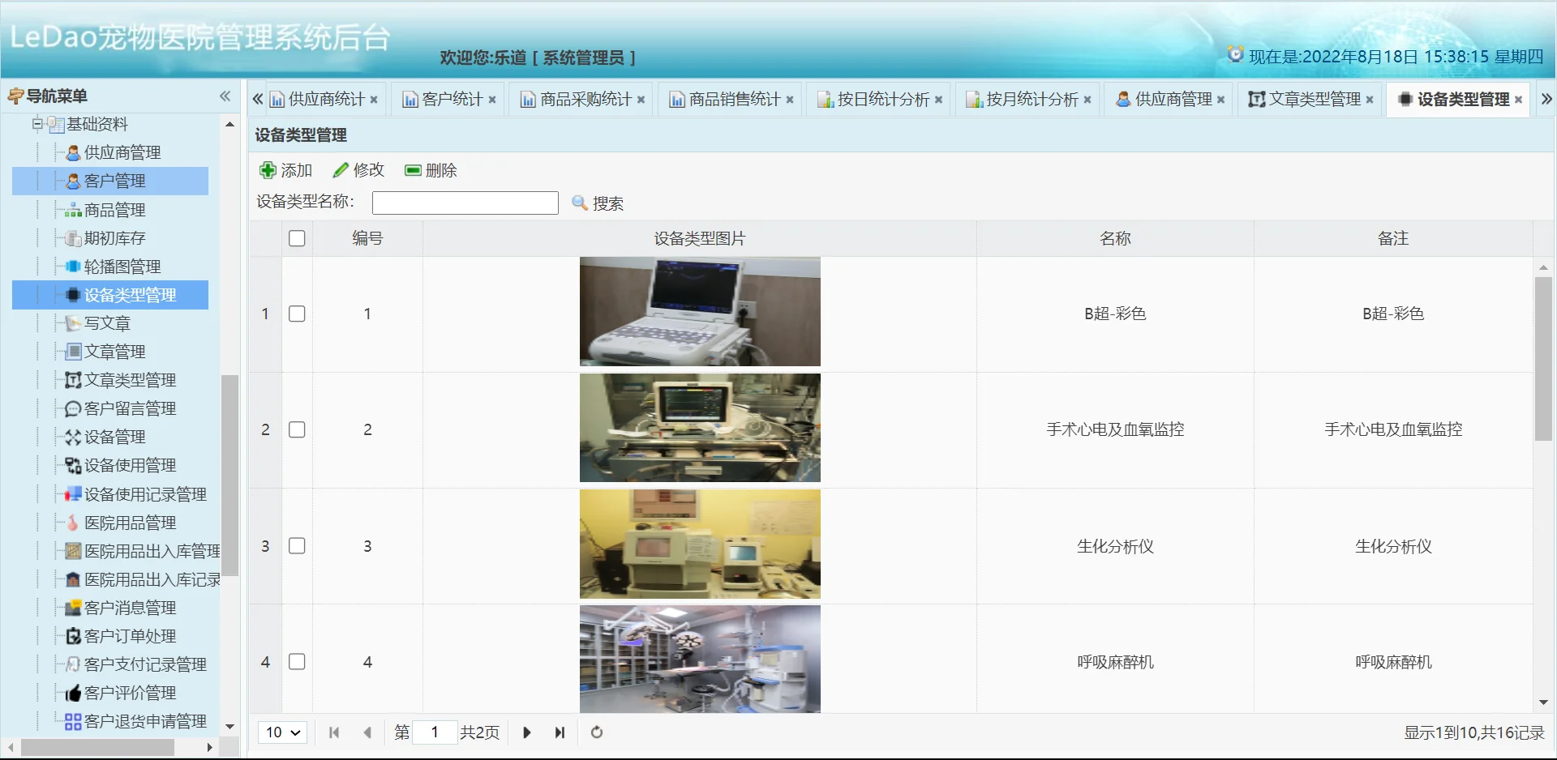Check the checkbox for row 1 B超-彩色
Screen dimensions: 1557x760
click(x=297, y=314)
